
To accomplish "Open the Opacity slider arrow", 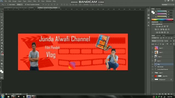I will 174,41.
